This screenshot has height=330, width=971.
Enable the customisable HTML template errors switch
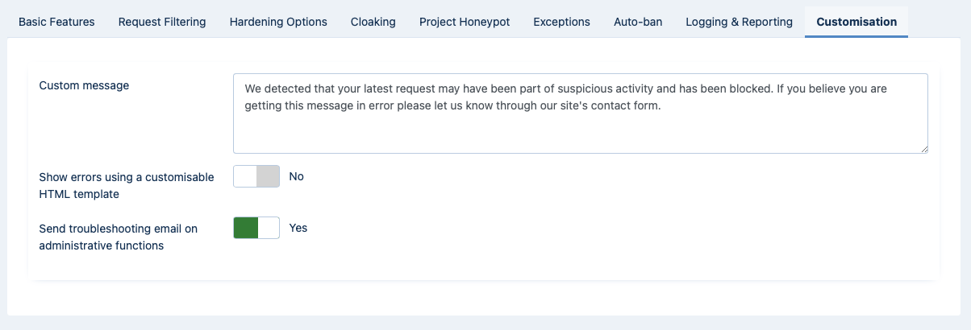(256, 176)
